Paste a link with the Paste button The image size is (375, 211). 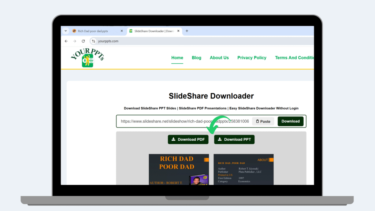click(x=263, y=121)
